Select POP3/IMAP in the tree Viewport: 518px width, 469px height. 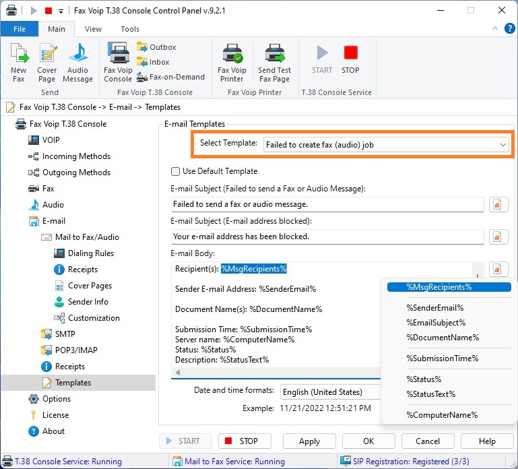(69, 350)
